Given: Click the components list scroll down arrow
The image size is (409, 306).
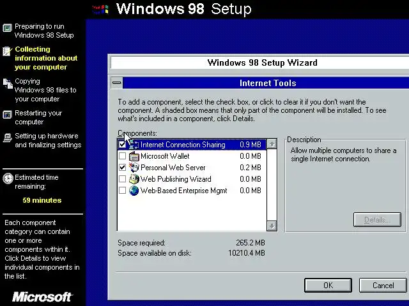Looking at the screenshot, I should (272, 226).
